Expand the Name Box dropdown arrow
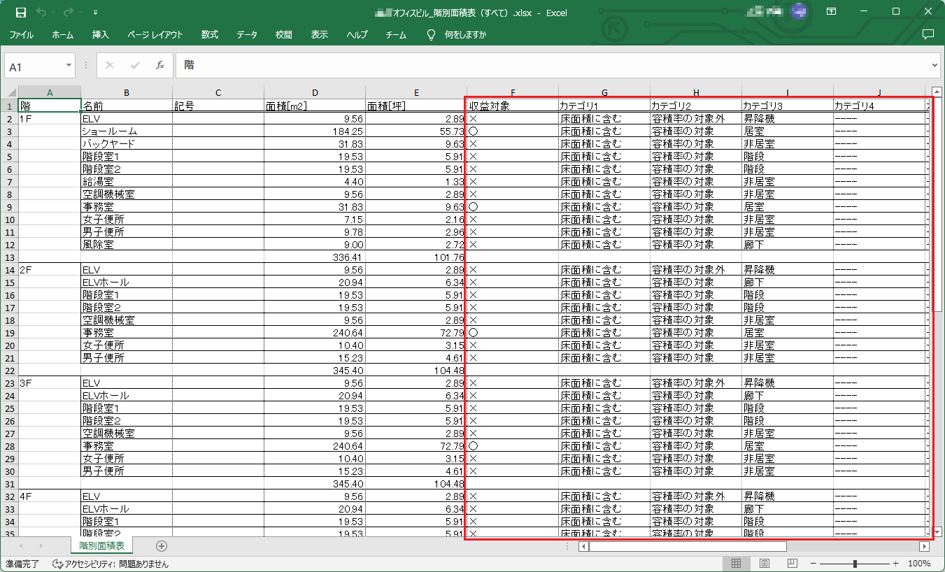This screenshot has height=572, width=945. point(69,65)
